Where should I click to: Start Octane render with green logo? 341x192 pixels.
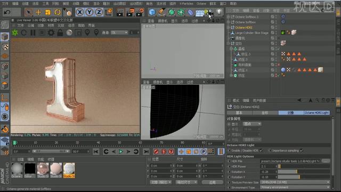(15, 33)
